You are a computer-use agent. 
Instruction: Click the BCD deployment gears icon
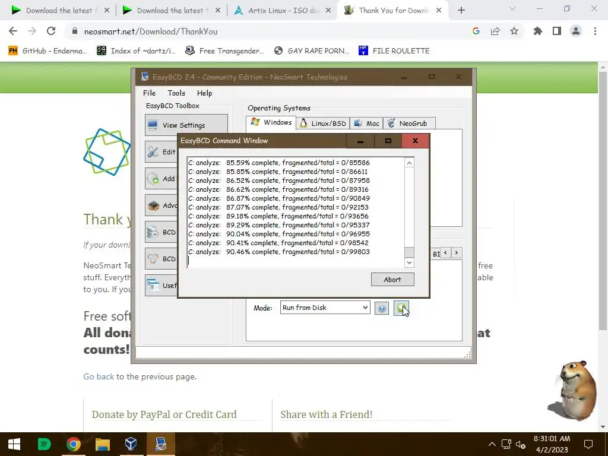click(x=153, y=259)
